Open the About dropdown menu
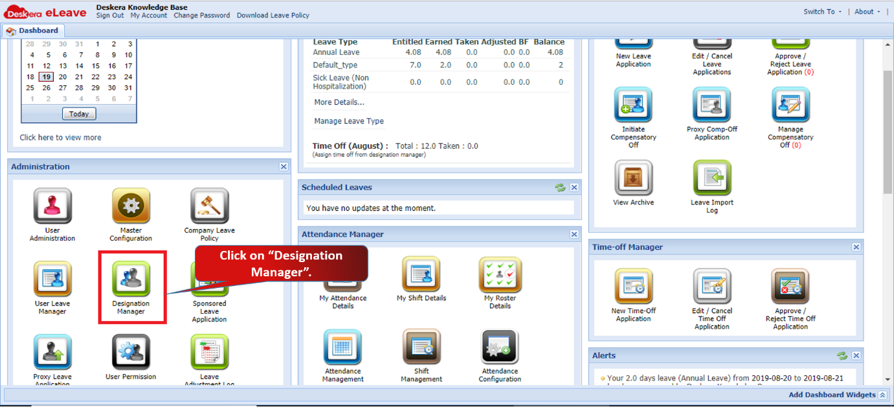Screen dimensions: 894x407 [x=867, y=12]
